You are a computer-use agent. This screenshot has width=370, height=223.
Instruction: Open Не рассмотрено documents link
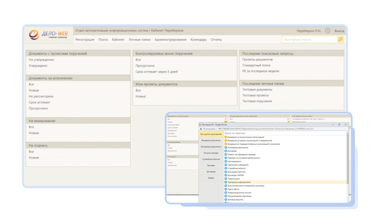(x=41, y=96)
